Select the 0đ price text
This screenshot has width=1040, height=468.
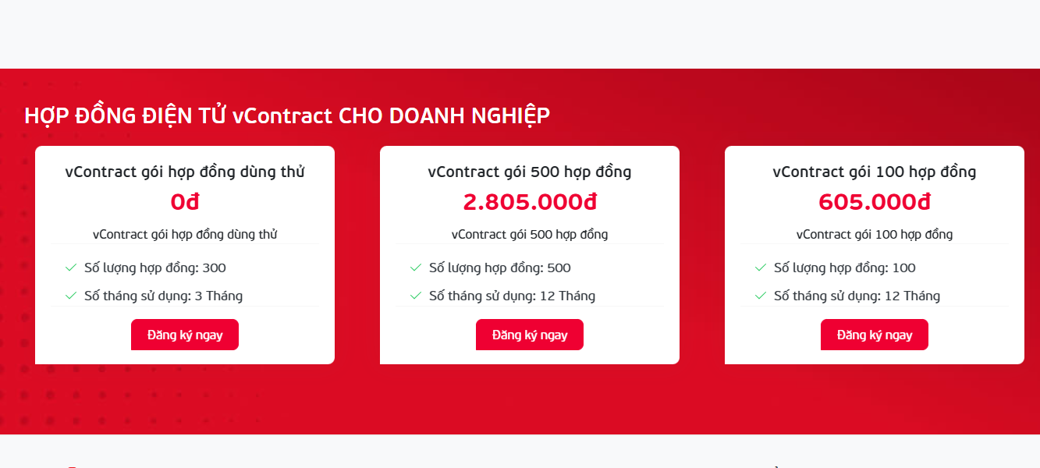point(185,202)
